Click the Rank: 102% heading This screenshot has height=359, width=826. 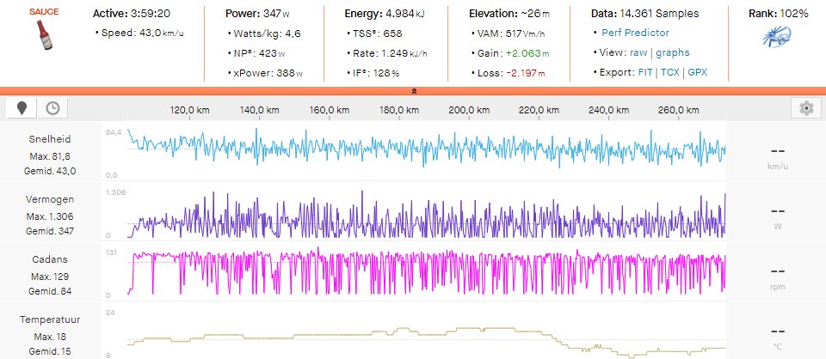pyautogui.click(x=778, y=14)
